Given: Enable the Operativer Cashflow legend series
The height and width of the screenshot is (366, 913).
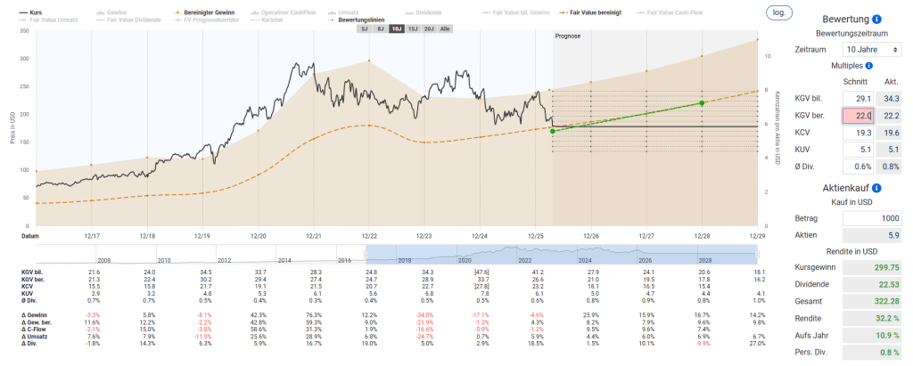Looking at the screenshot, I should point(267,12).
